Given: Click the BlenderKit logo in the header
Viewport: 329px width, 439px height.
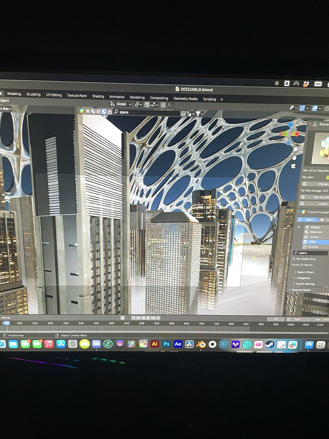Looking at the screenshot, I should pyautogui.click(x=82, y=111).
